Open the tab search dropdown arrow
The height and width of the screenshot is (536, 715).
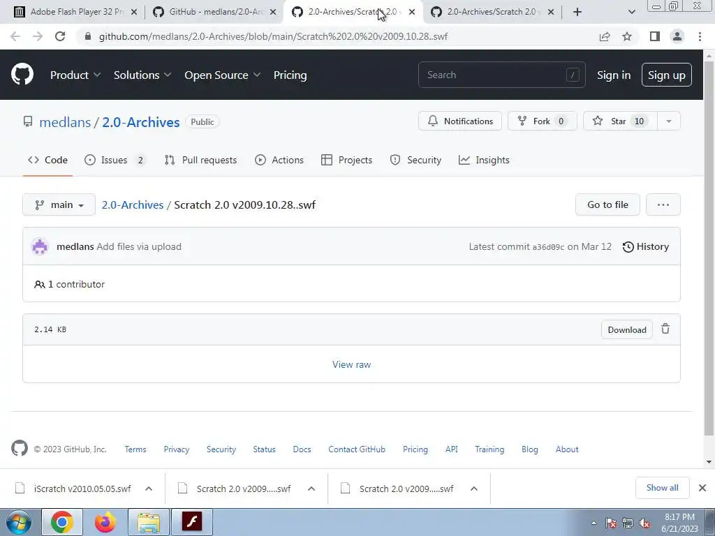click(631, 12)
